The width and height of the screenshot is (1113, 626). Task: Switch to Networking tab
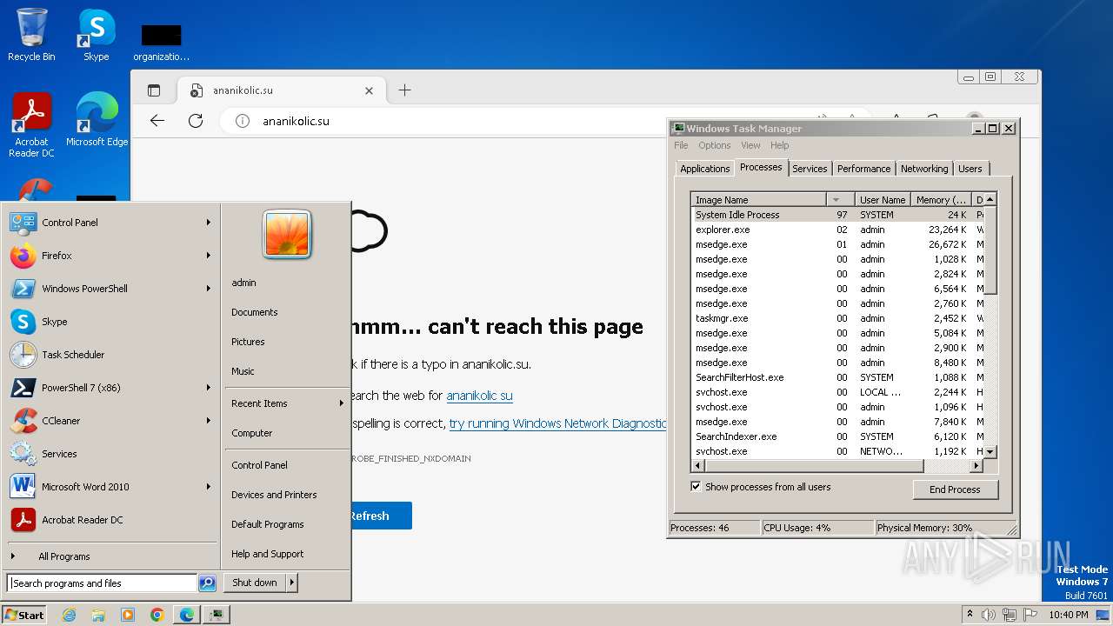click(x=924, y=169)
